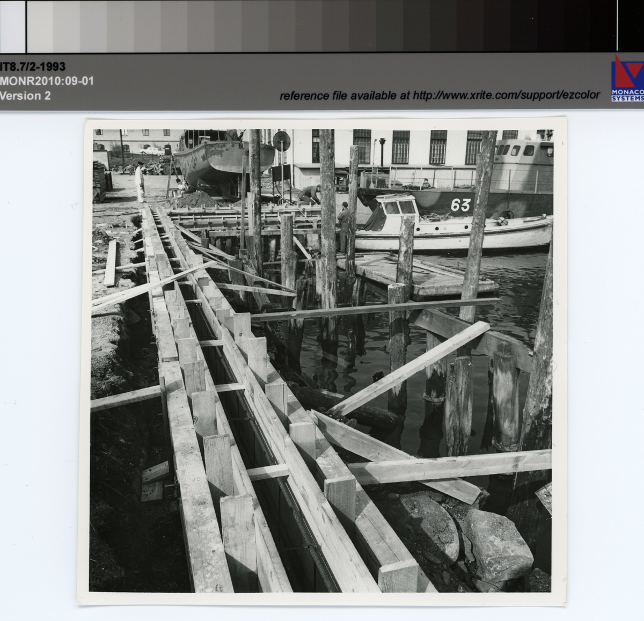Click the parked car in the background
The width and height of the screenshot is (644, 621).
coord(152,151)
